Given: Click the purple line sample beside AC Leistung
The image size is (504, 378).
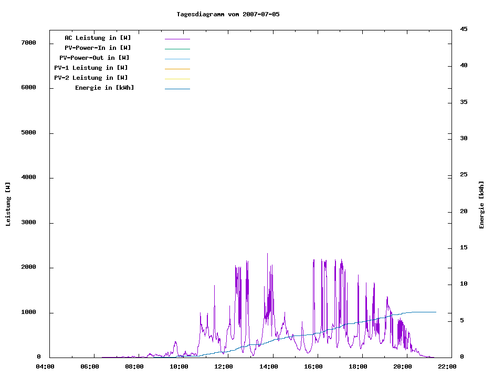Looking at the screenshot, I should pyautogui.click(x=177, y=39).
